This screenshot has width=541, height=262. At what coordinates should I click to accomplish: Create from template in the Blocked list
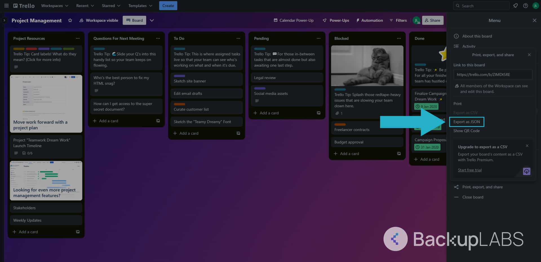(x=399, y=154)
